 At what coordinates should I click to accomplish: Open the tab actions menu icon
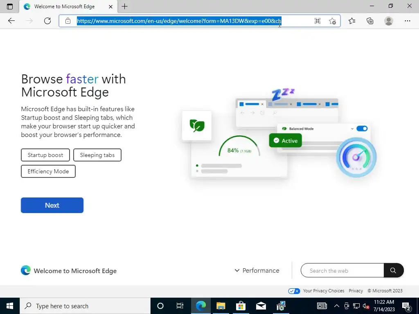pos(10,7)
